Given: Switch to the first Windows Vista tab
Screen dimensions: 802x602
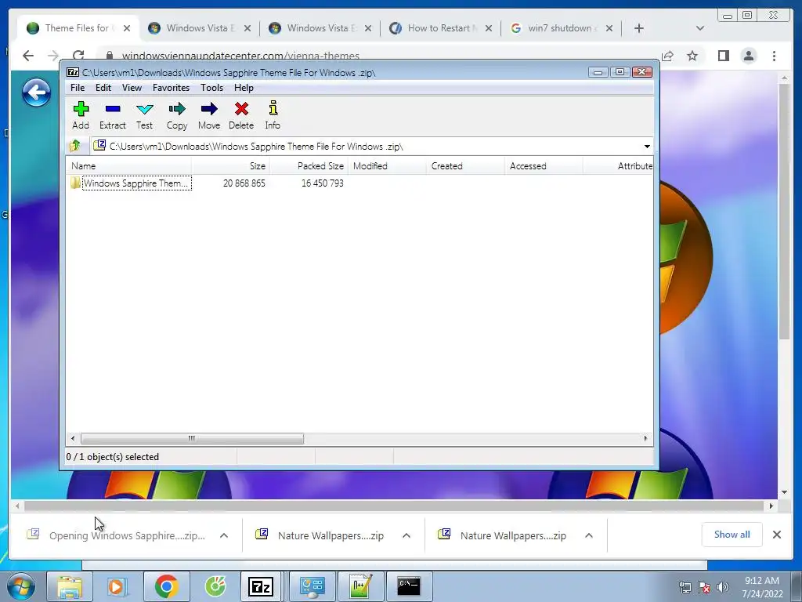Looking at the screenshot, I should coord(200,28).
